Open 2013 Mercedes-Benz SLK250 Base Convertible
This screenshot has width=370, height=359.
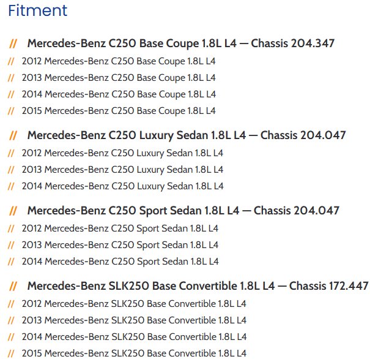pyautogui.click(x=134, y=320)
